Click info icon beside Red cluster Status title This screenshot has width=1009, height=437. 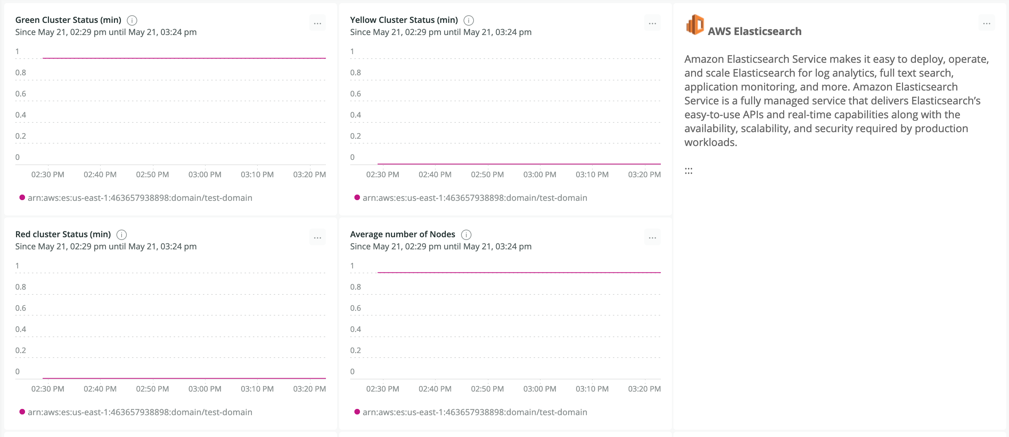tap(121, 234)
